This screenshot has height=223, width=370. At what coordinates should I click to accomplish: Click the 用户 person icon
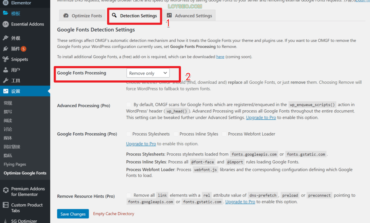point(6,70)
